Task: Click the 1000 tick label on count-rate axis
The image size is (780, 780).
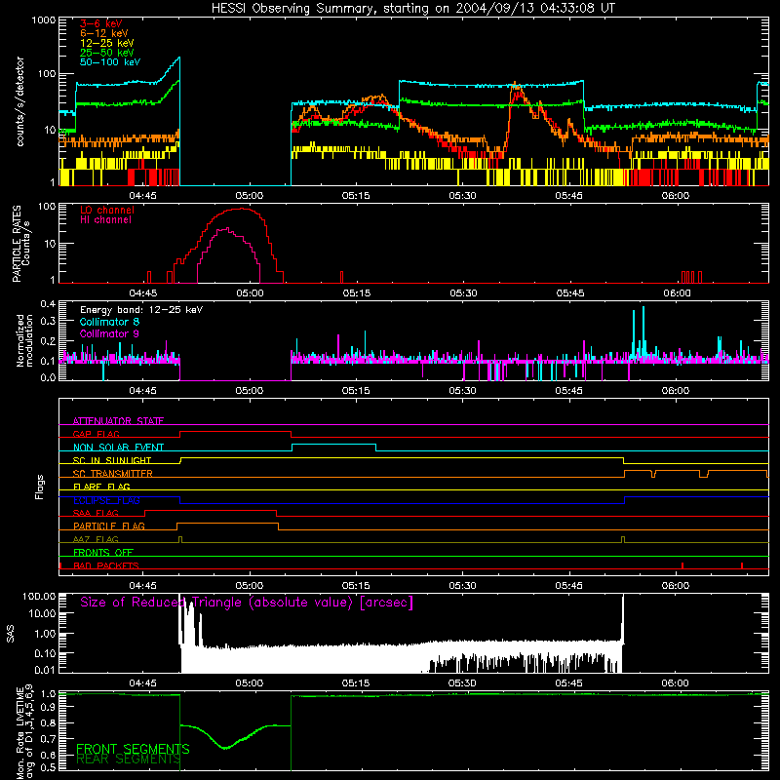Action: pyautogui.click(x=43, y=20)
